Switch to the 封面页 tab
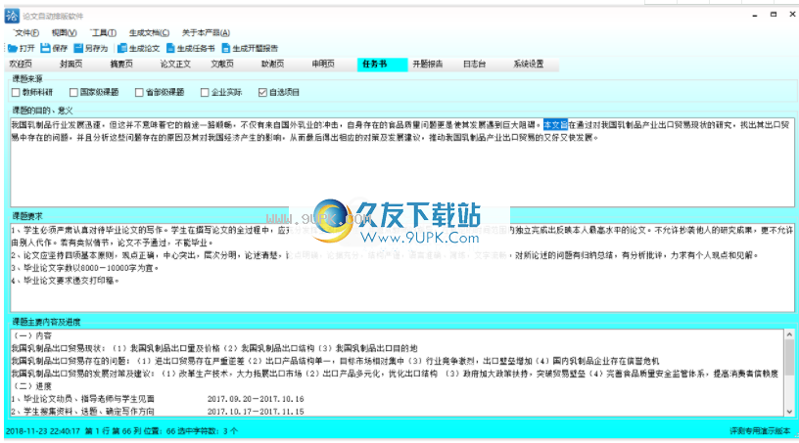The image size is (799, 443). [x=70, y=65]
